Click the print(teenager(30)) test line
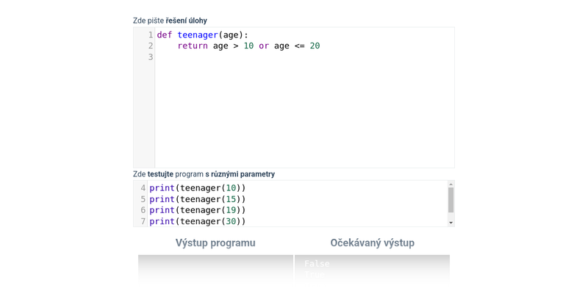Viewport: 588px width, 294px height. 197,221
